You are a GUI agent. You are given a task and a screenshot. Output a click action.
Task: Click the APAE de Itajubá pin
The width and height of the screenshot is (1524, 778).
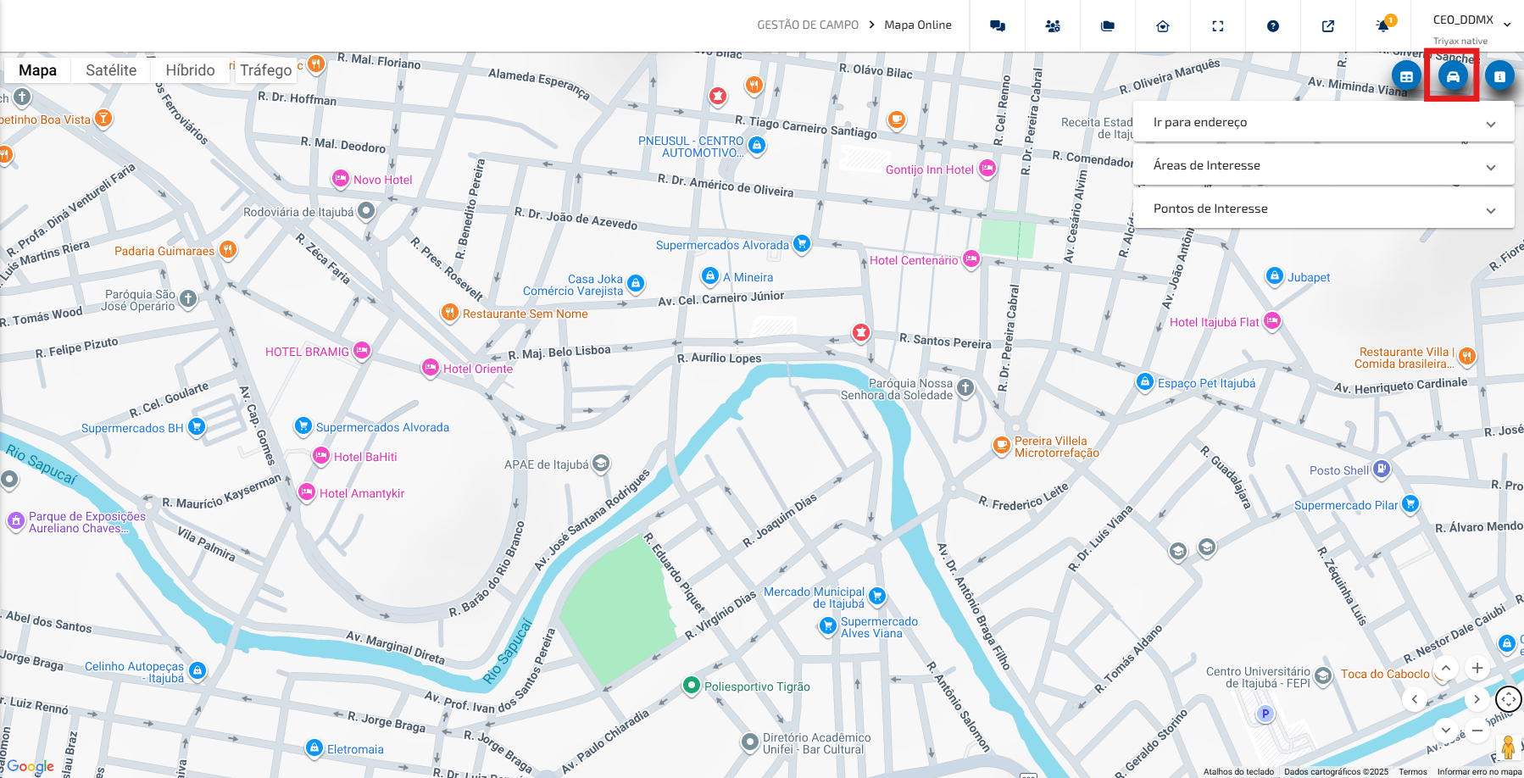[x=601, y=464]
